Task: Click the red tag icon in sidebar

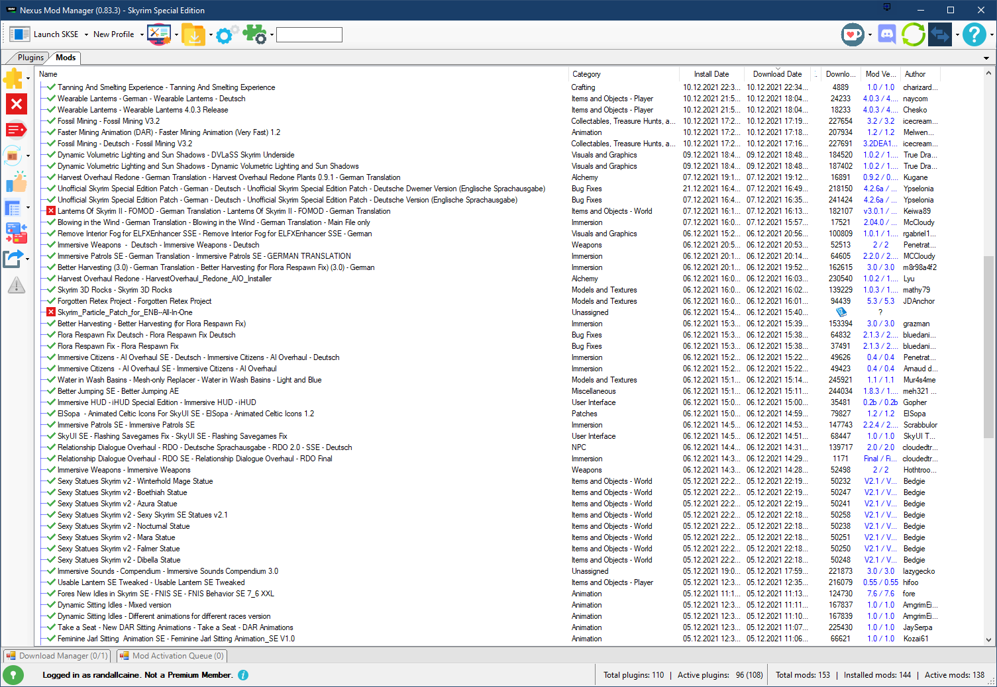Action: [16, 130]
